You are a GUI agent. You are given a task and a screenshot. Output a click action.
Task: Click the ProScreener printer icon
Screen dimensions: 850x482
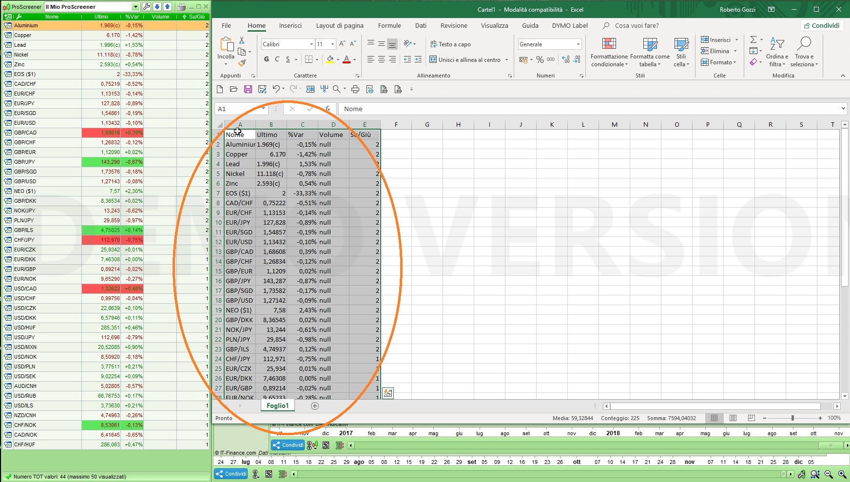pyautogui.click(x=181, y=7)
